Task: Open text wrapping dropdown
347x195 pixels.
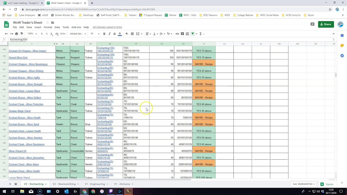Action: (162, 34)
